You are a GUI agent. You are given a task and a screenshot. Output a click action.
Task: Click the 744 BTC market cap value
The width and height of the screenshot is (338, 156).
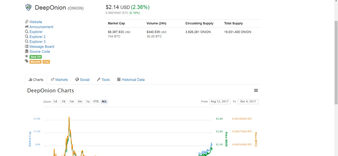pyautogui.click(x=114, y=36)
